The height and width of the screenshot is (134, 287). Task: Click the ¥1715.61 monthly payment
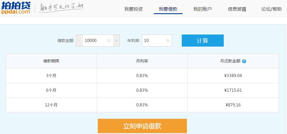pos(233,90)
